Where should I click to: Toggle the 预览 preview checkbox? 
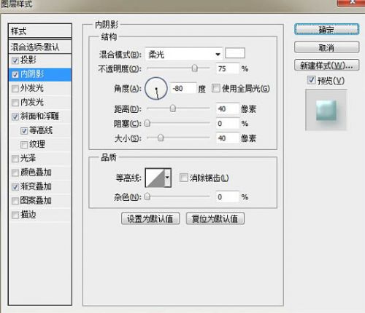coord(311,80)
